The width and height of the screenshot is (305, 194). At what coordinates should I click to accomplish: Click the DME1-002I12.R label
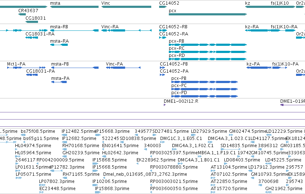click(x=181, y=101)
